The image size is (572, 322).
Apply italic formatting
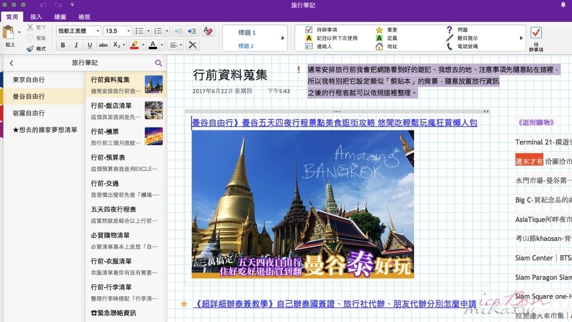76,45
